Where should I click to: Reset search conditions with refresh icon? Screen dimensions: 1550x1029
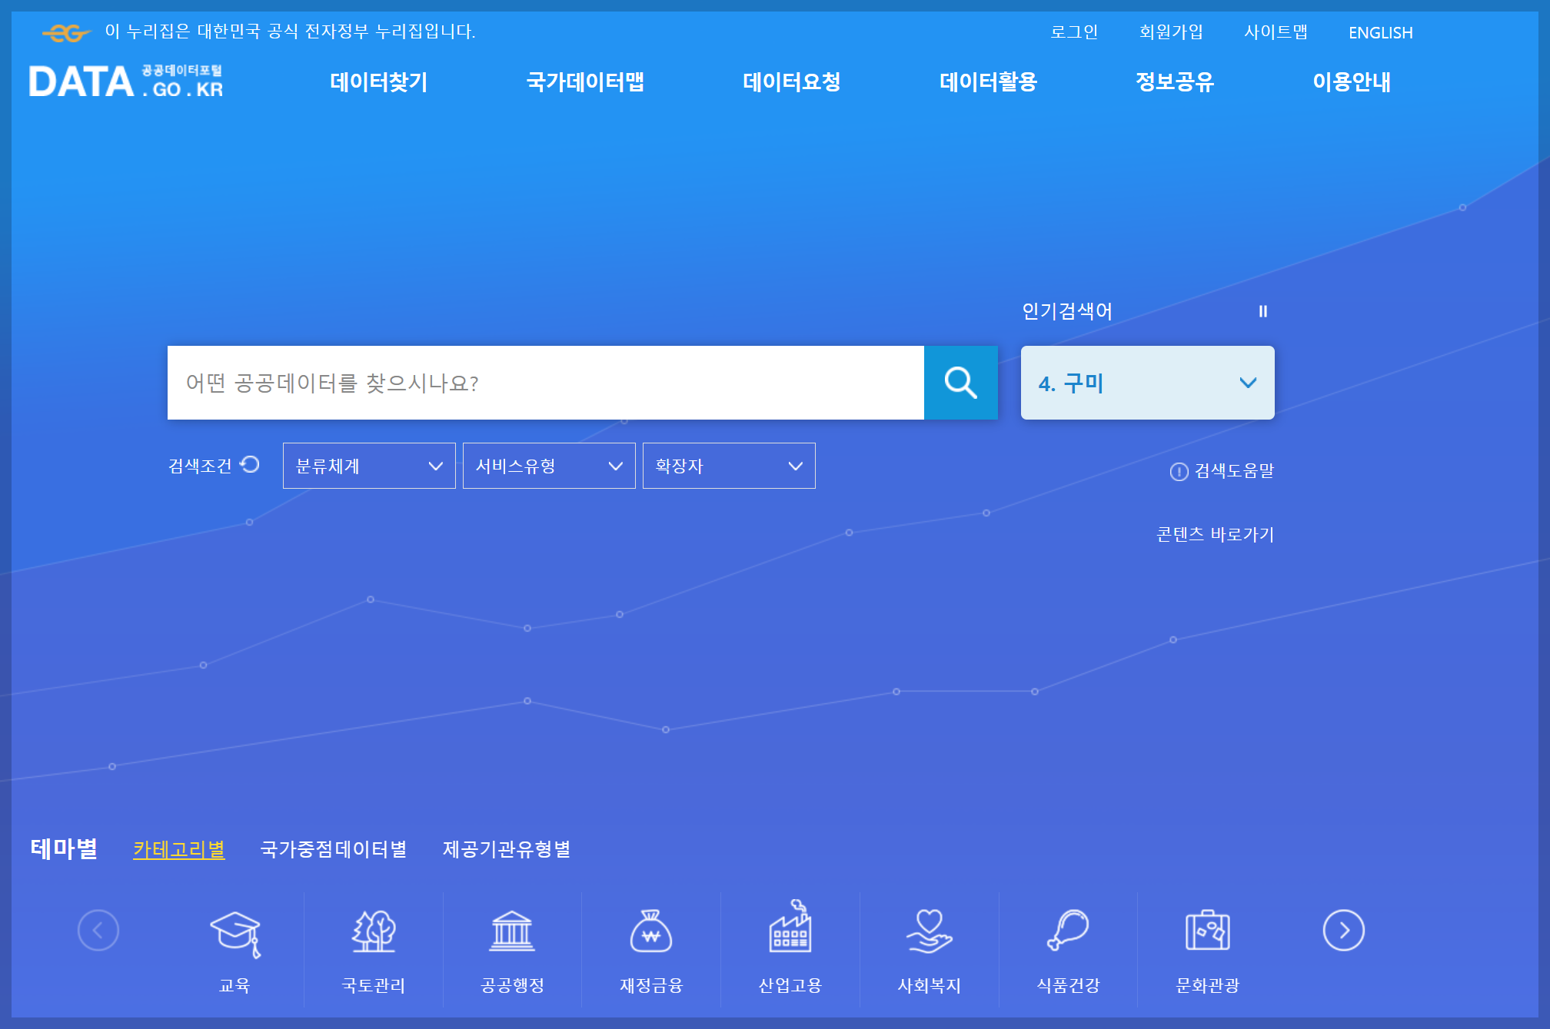[x=250, y=465]
